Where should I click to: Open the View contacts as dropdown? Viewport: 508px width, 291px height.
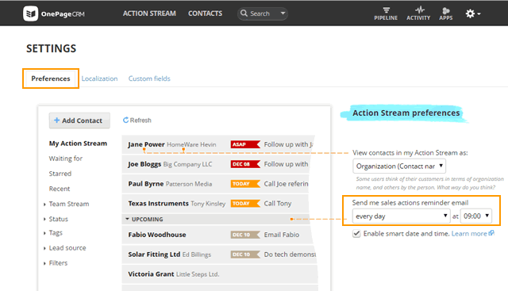[x=399, y=166]
